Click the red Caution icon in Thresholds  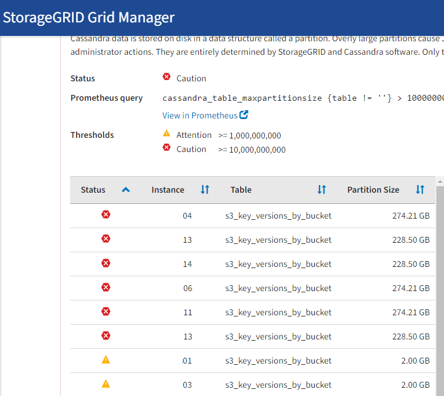[x=166, y=148]
